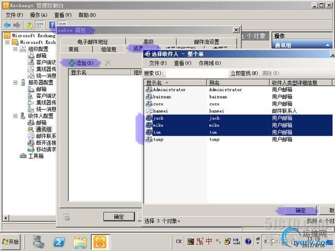The height and width of the screenshot is (251, 335).
Task: Collapse the 收件人配置 tree node
Action: (x=15, y=116)
